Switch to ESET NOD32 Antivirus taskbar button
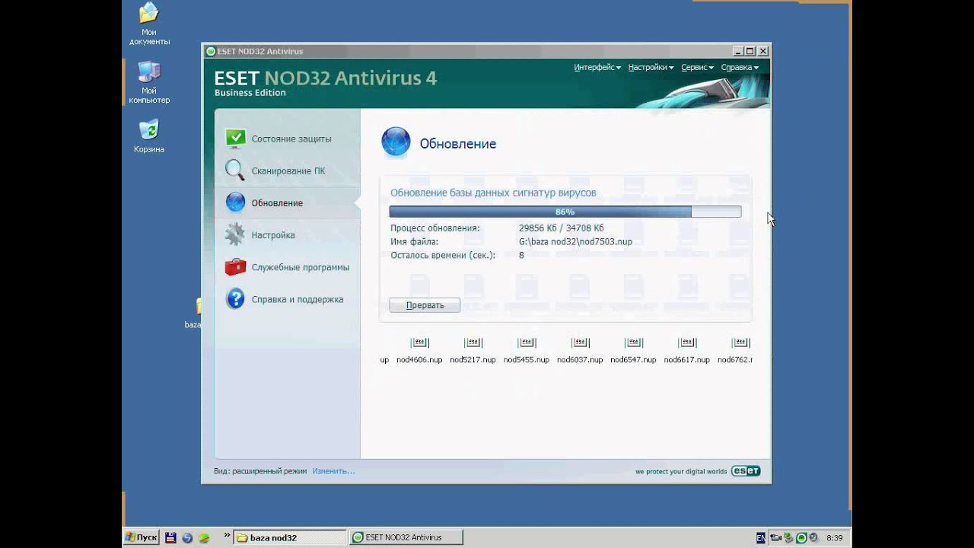The image size is (974, 548). [406, 537]
